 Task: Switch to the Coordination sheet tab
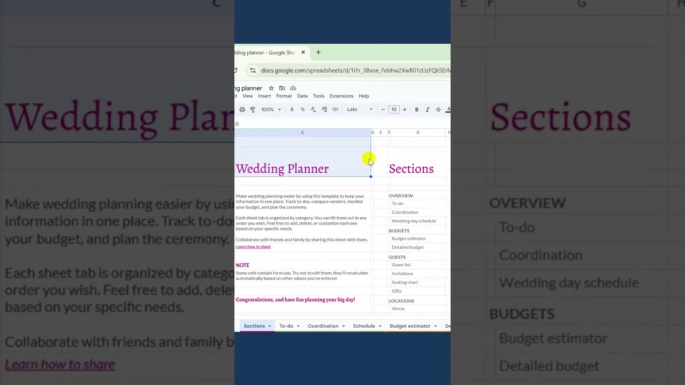[x=323, y=326]
